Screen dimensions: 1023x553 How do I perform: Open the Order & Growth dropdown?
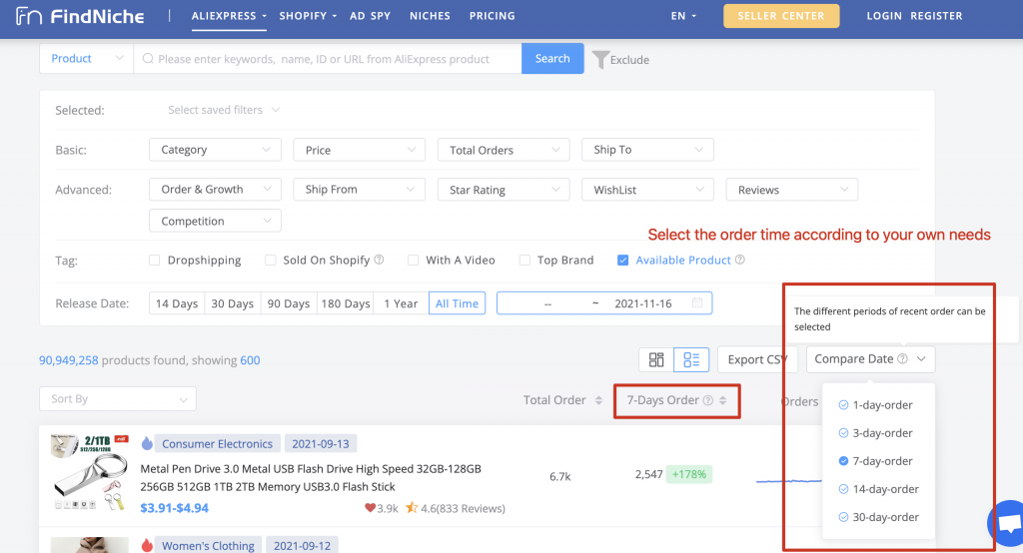click(x=216, y=189)
